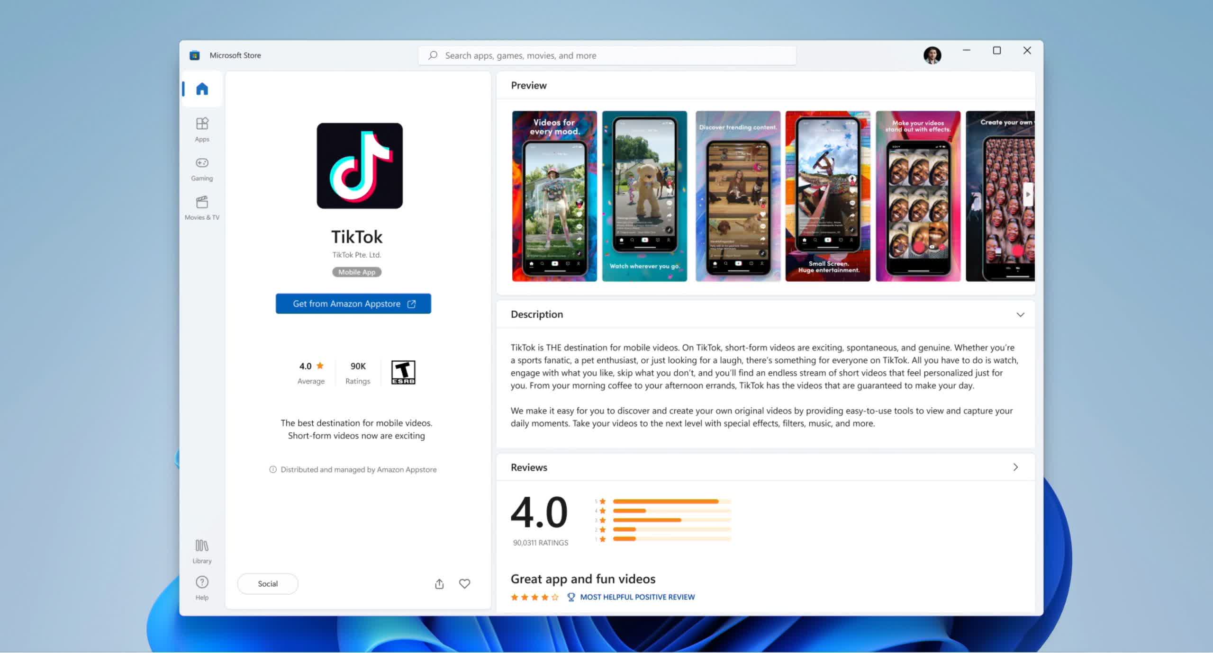Image resolution: width=1213 pixels, height=653 pixels.
Task: Click the 1-star rating bar
Action: point(672,539)
